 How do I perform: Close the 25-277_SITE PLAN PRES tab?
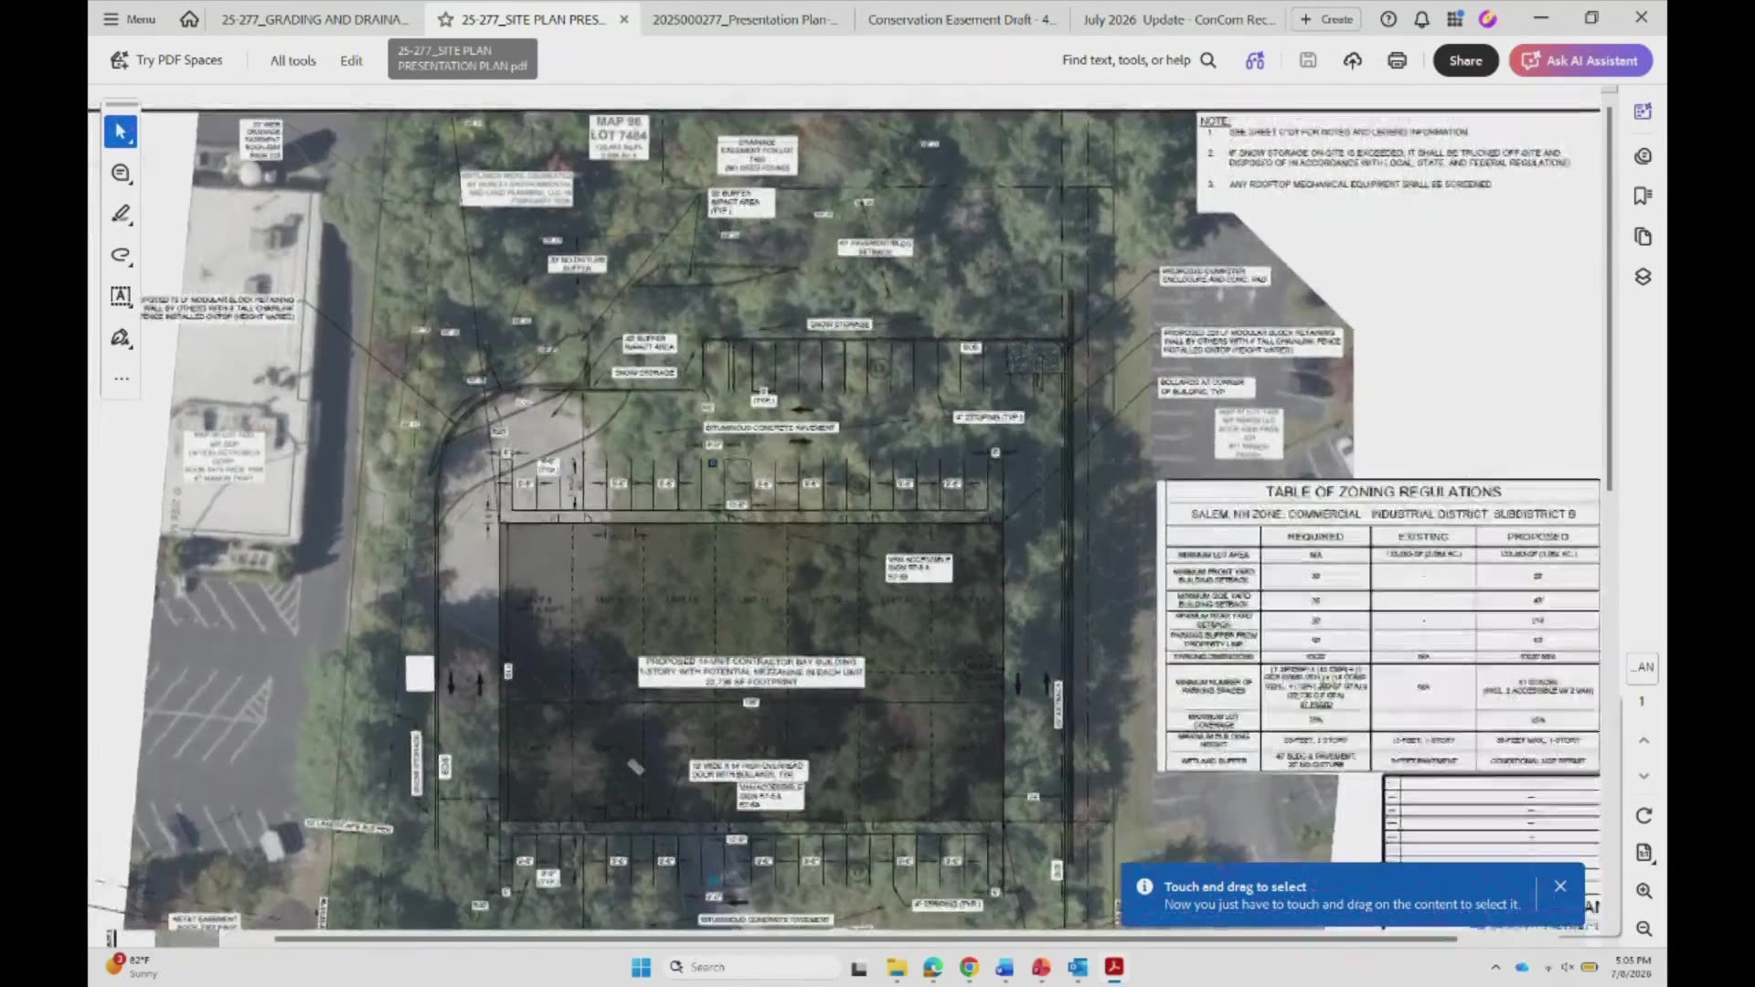pos(624,19)
